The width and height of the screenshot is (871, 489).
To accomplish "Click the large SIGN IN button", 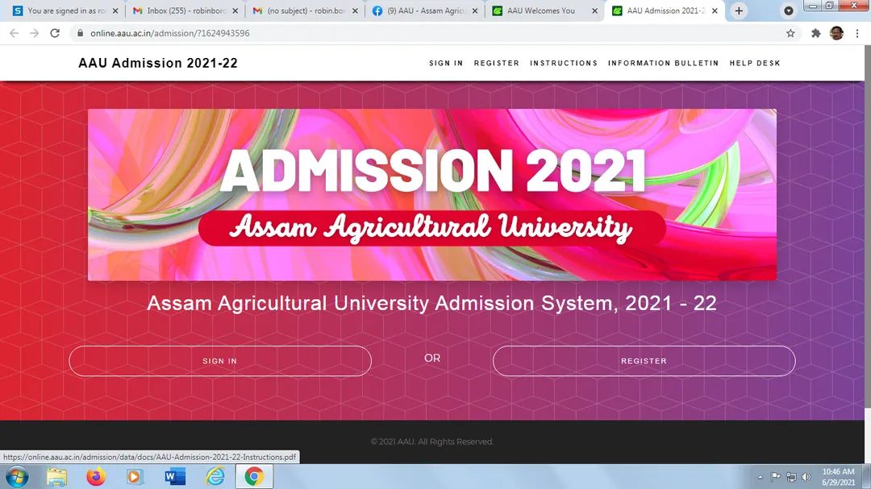I will coord(220,361).
